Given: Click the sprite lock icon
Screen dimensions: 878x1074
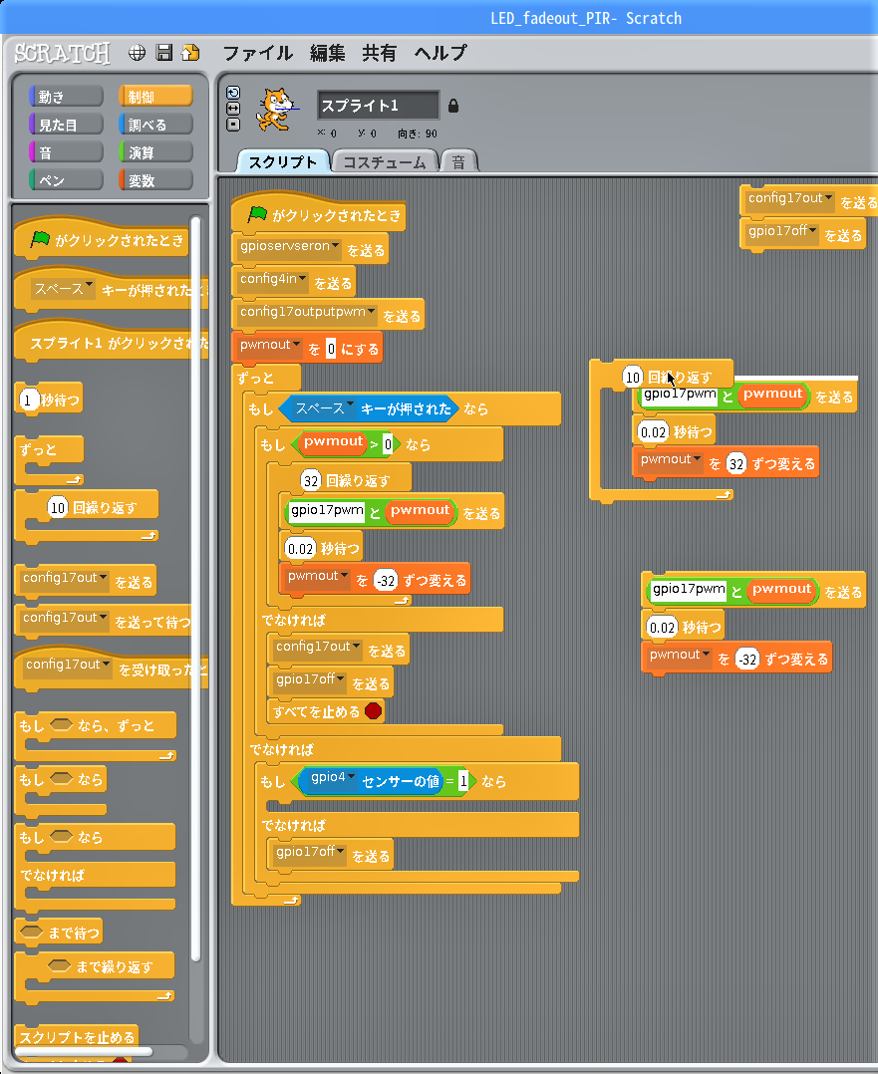Looking at the screenshot, I should click(x=453, y=106).
